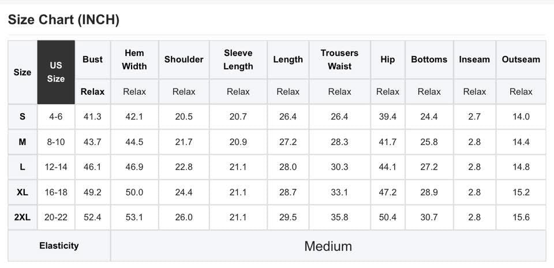Select the Bust column header
Screen dimensions: 554x268
click(x=92, y=59)
